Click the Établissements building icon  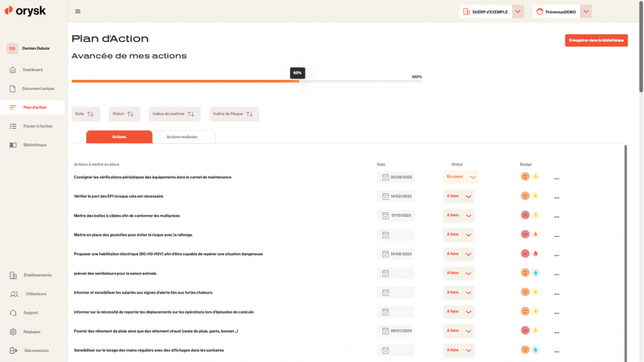13,275
